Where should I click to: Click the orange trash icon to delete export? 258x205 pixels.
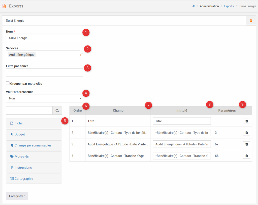251,21
